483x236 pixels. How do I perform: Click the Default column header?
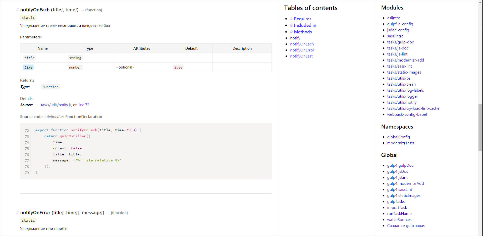[191, 48]
